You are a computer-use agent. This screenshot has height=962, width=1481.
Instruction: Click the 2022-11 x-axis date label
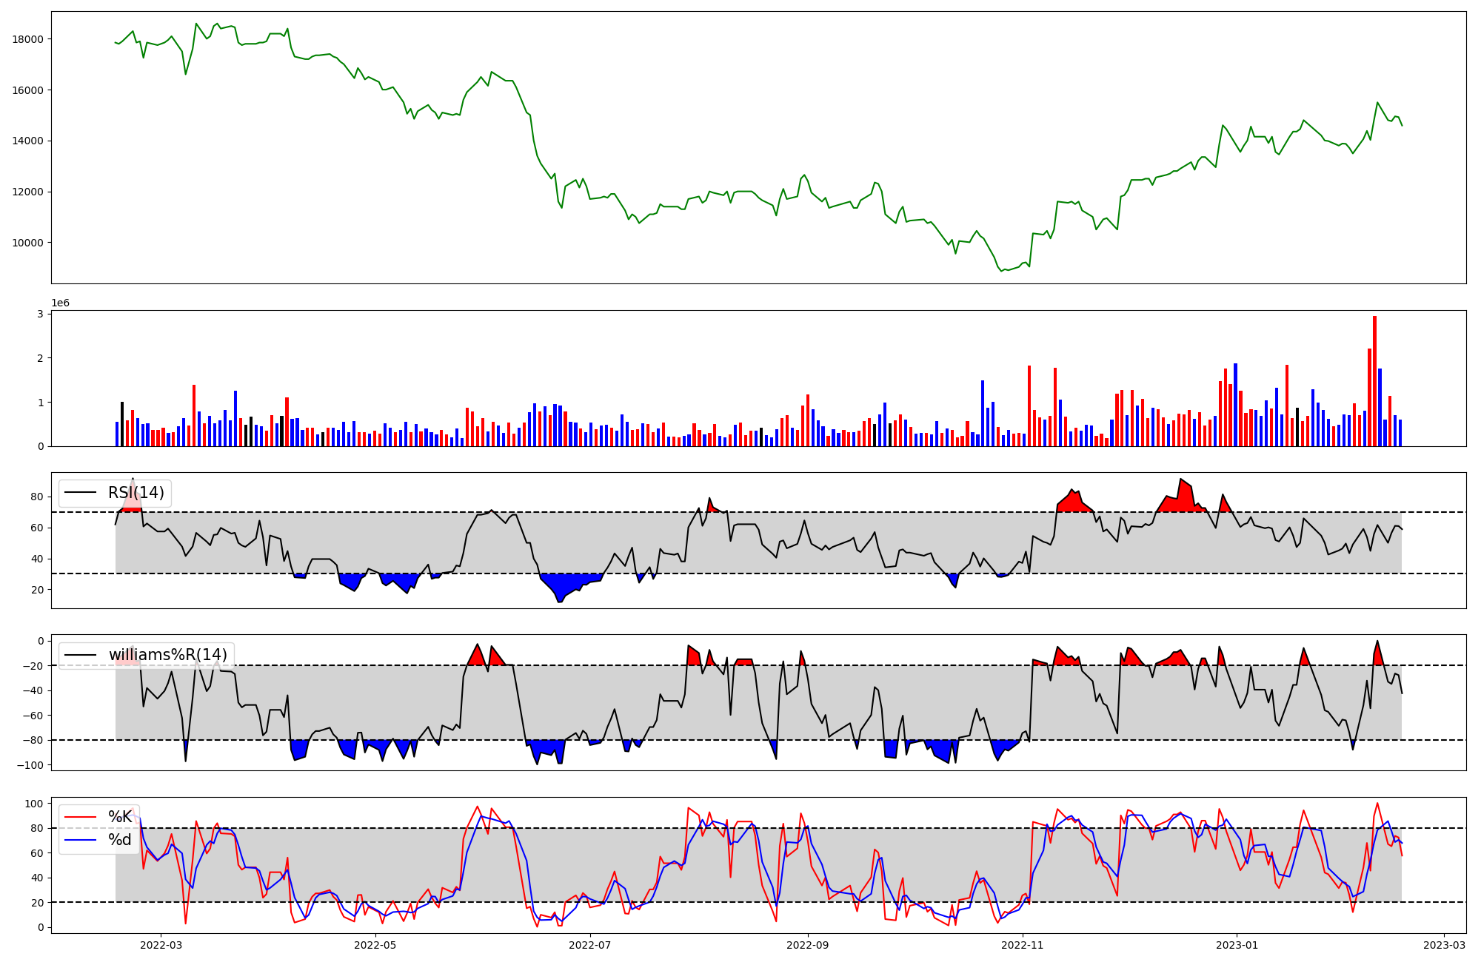(1022, 945)
